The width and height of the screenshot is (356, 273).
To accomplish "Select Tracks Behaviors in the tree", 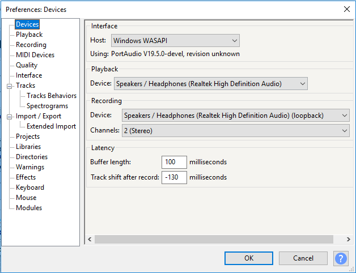I will [x=52, y=96].
